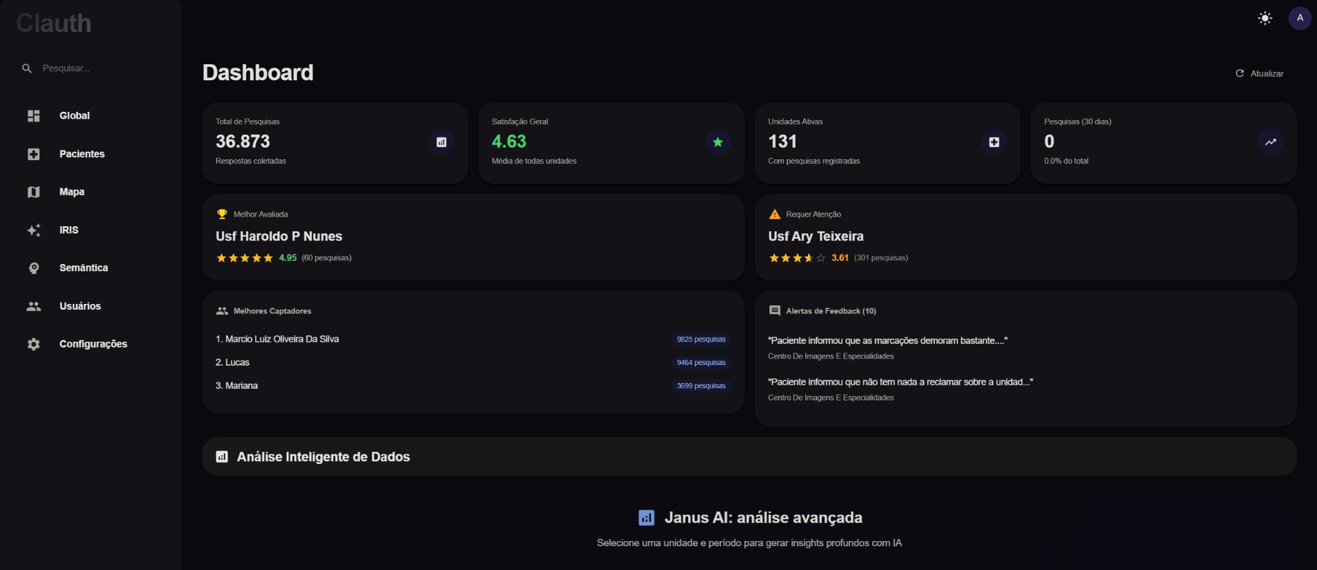This screenshot has width=1317, height=570.
Task: Click the star icon on Satisfação Geral card
Action: (x=718, y=141)
